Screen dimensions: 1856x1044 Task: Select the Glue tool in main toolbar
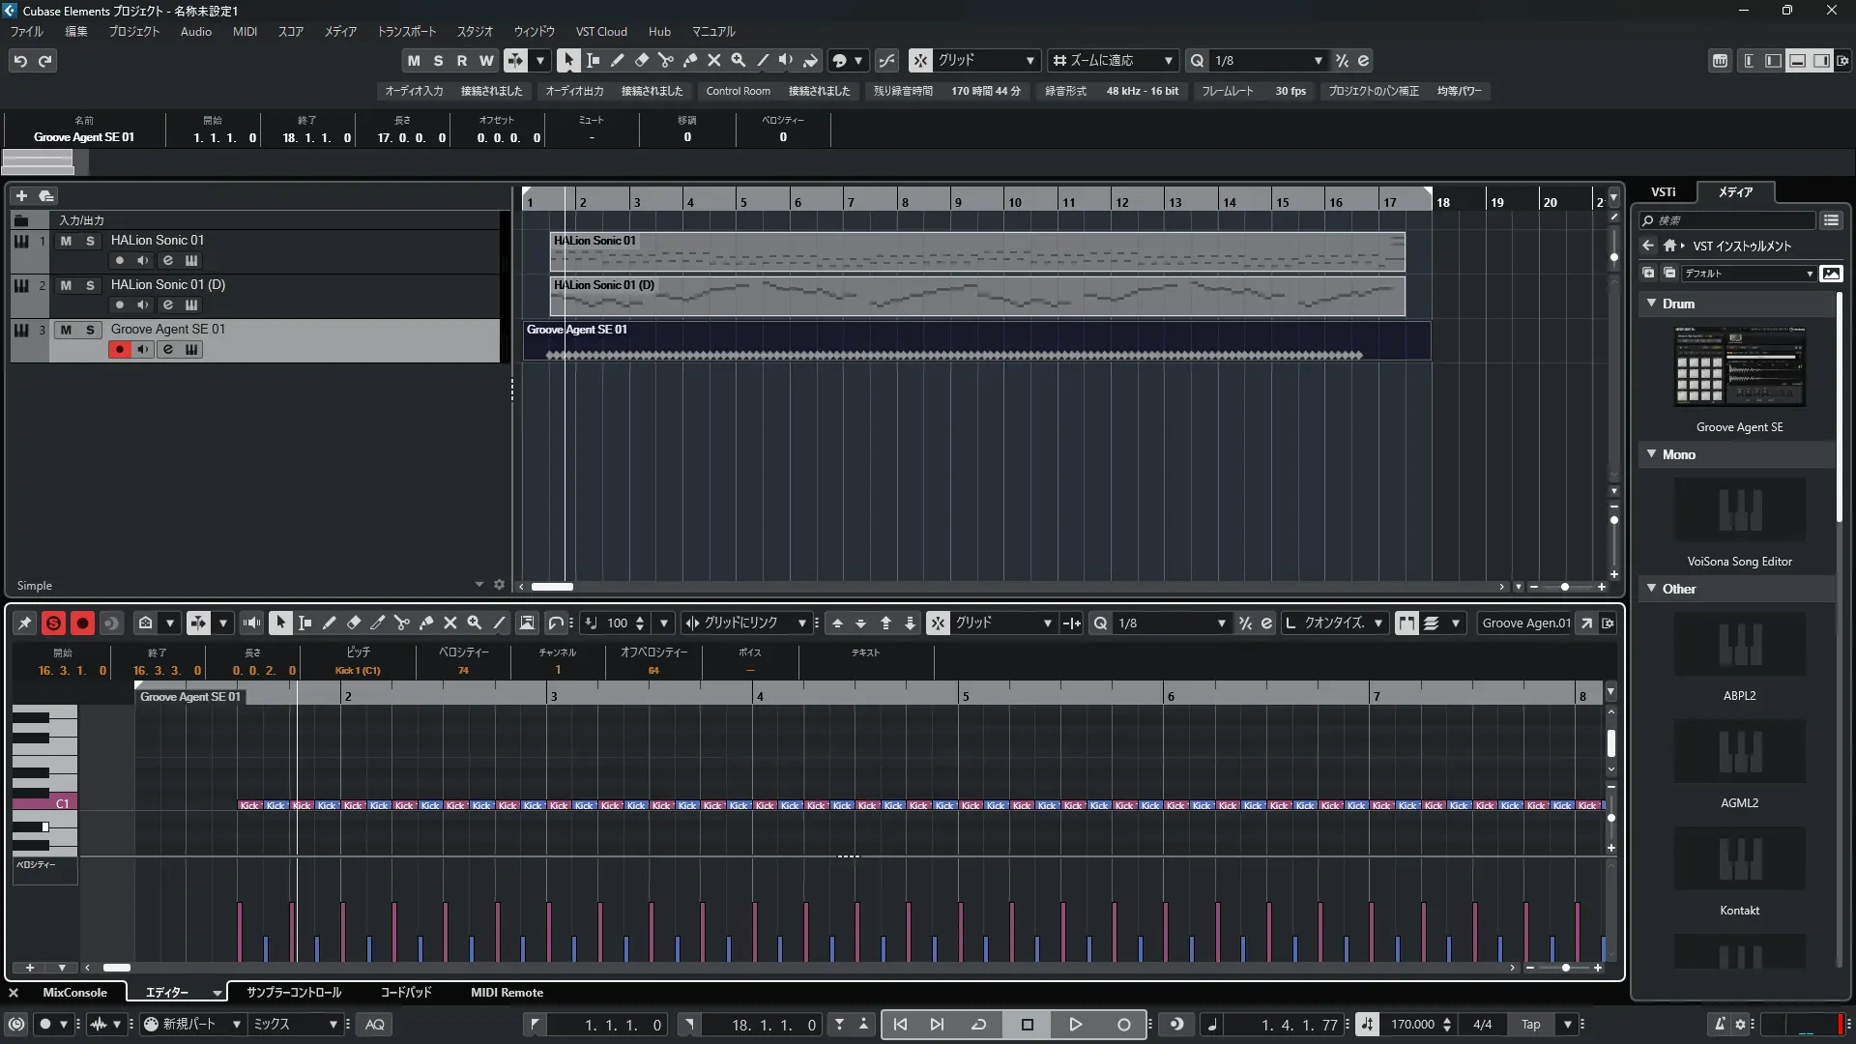pyautogui.click(x=689, y=60)
